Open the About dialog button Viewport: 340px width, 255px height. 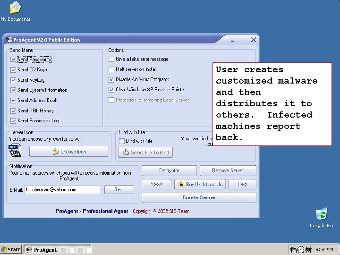pos(157,184)
